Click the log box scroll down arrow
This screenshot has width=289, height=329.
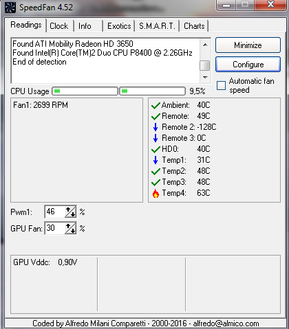point(205,77)
